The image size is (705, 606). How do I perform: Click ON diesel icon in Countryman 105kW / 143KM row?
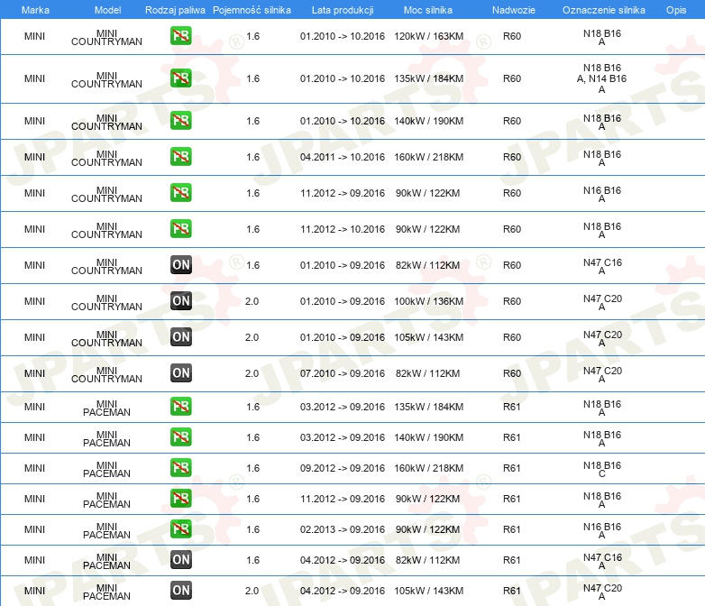click(180, 337)
